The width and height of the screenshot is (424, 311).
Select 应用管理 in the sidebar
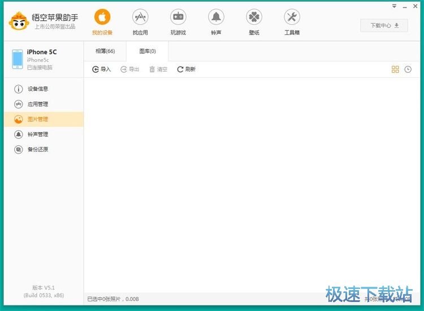(x=44, y=104)
